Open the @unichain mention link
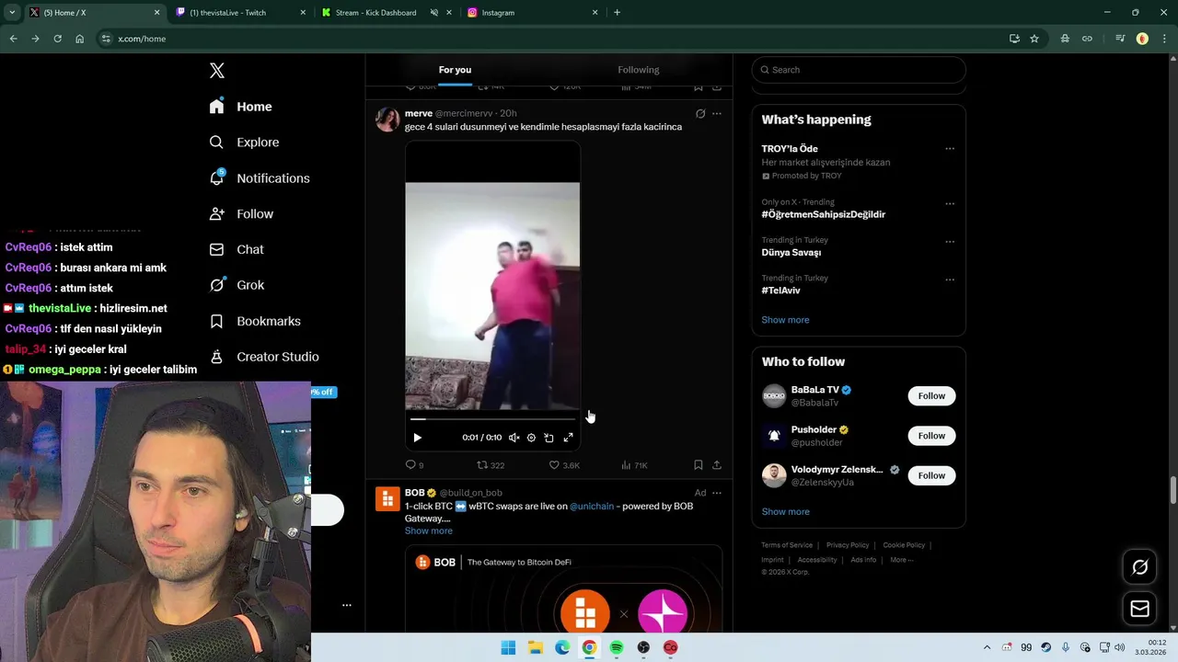 point(592,507)
